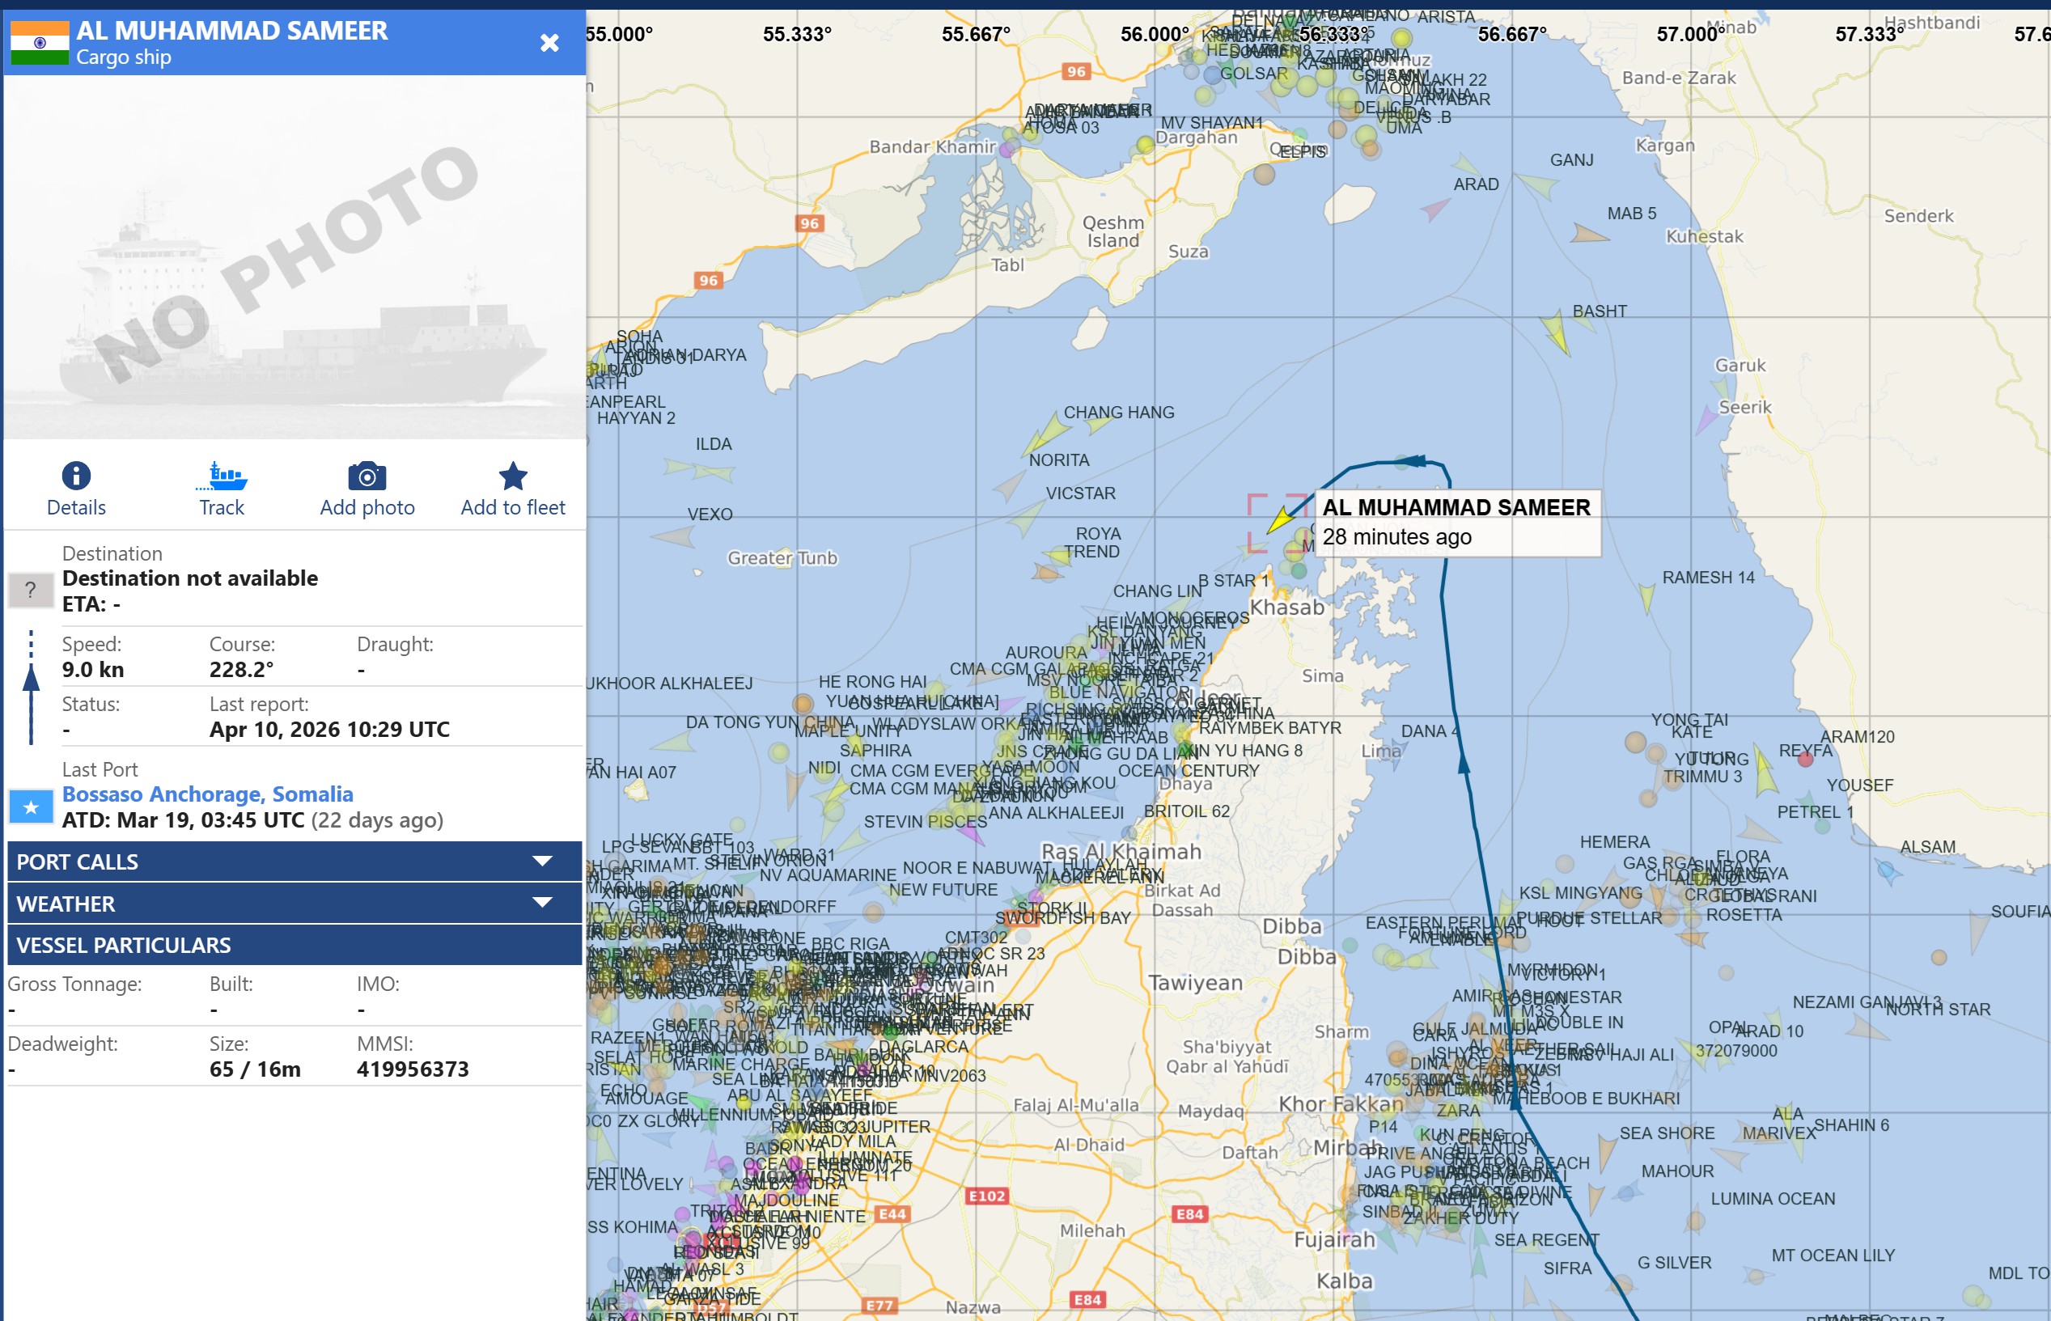Click the unknown destination question-mark icon

31,589
